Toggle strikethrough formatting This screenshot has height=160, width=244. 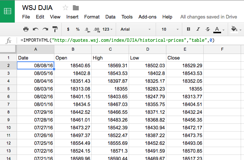207,29
